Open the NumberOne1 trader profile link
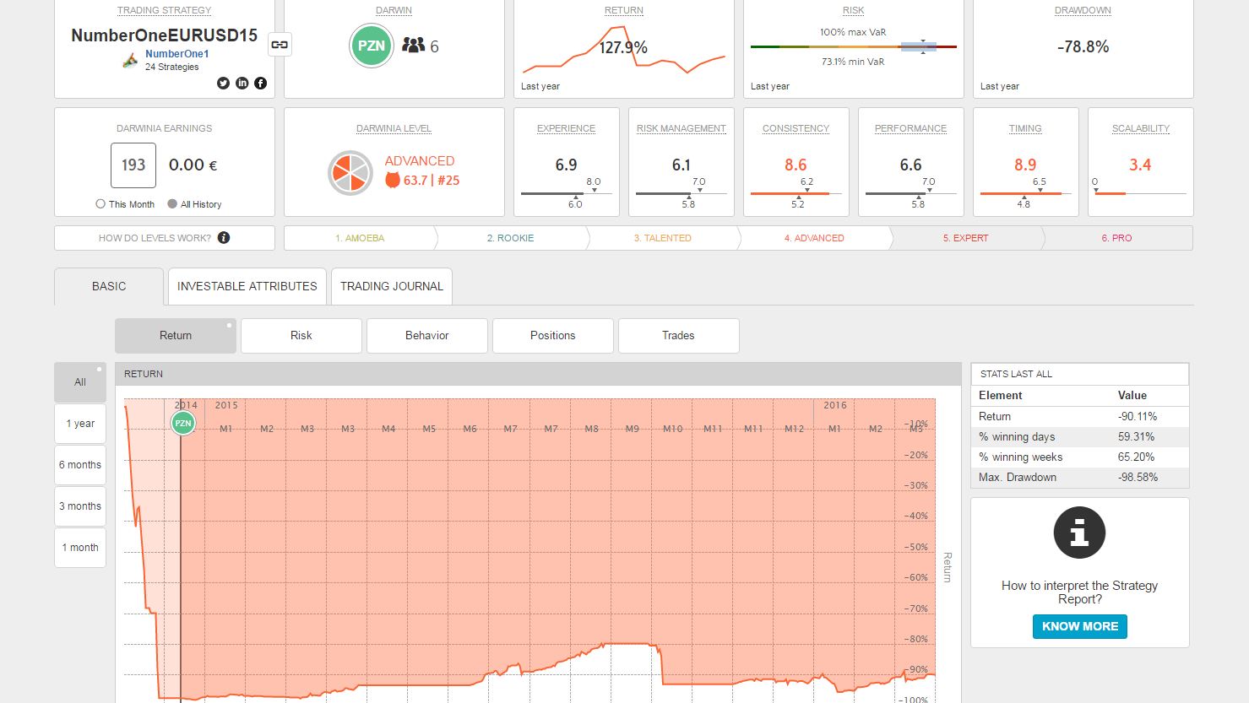Screen dimensions: 1249x703 point(176,54)
